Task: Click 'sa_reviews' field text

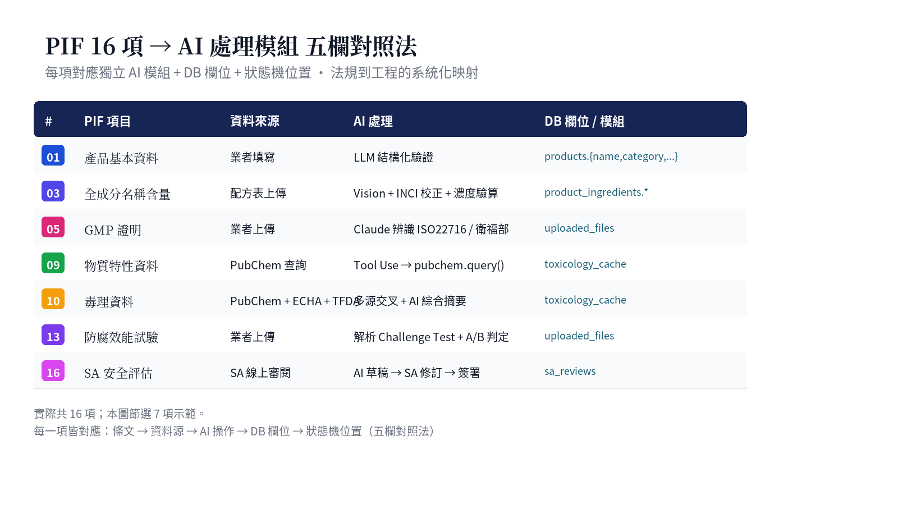Action: coord(570,371)
